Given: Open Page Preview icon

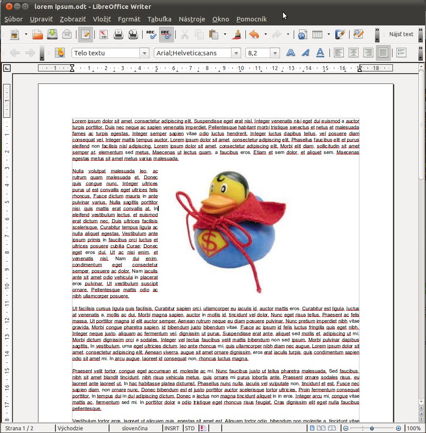Looking at the screenshot, I should [133, 34].
